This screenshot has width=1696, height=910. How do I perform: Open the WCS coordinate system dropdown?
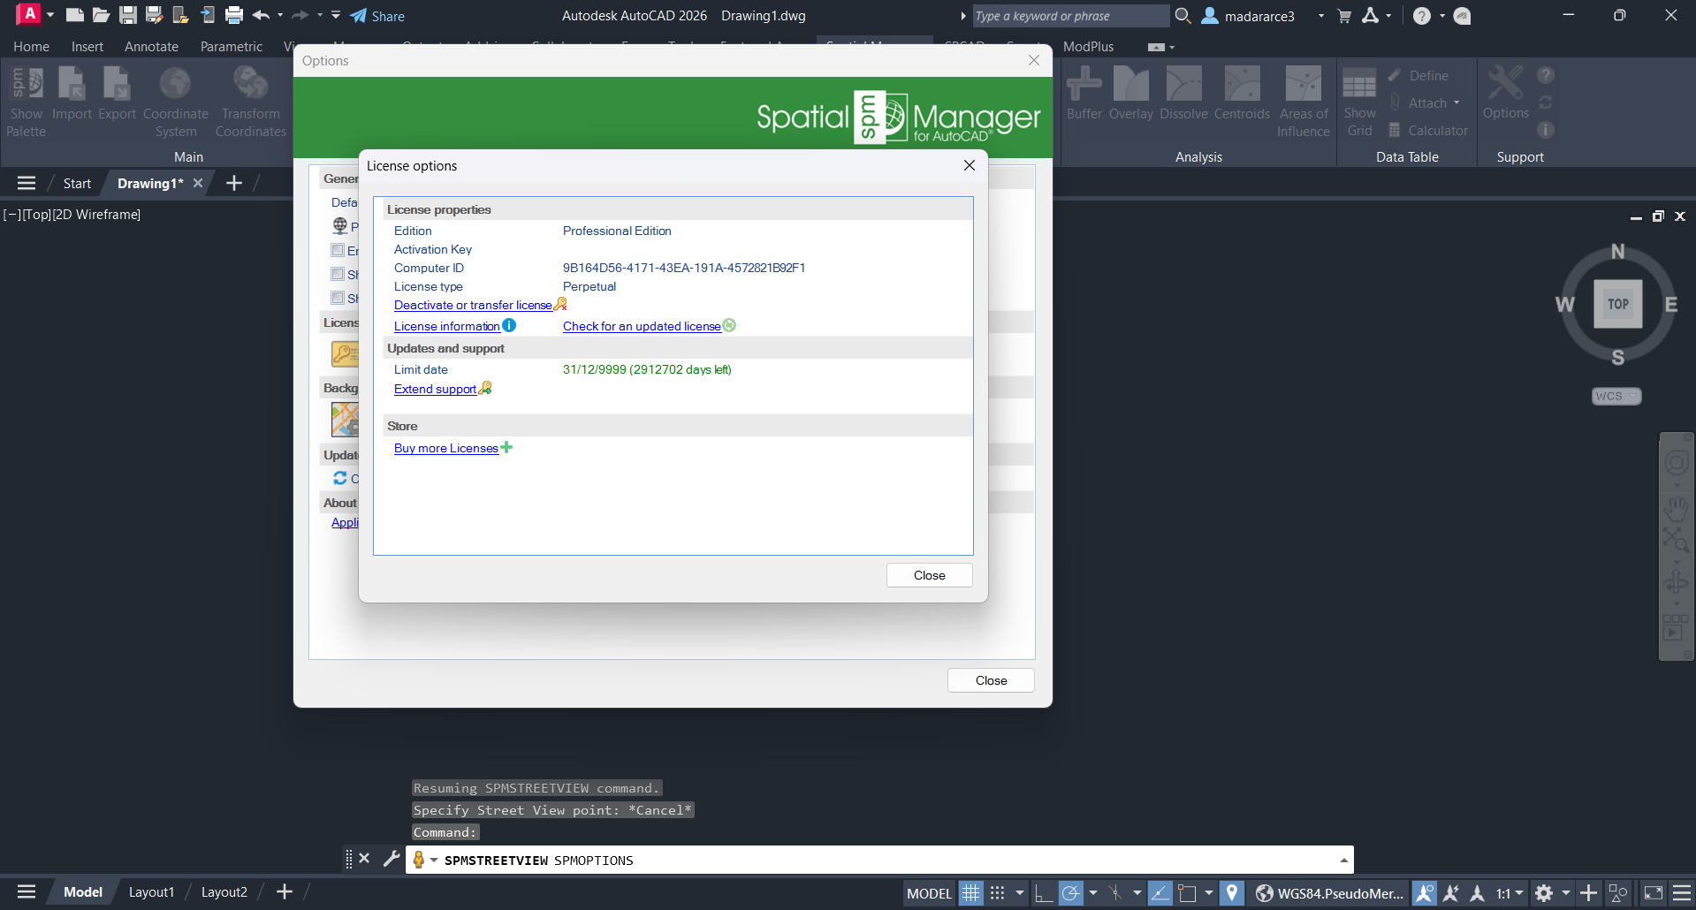tap(1616, 396)
